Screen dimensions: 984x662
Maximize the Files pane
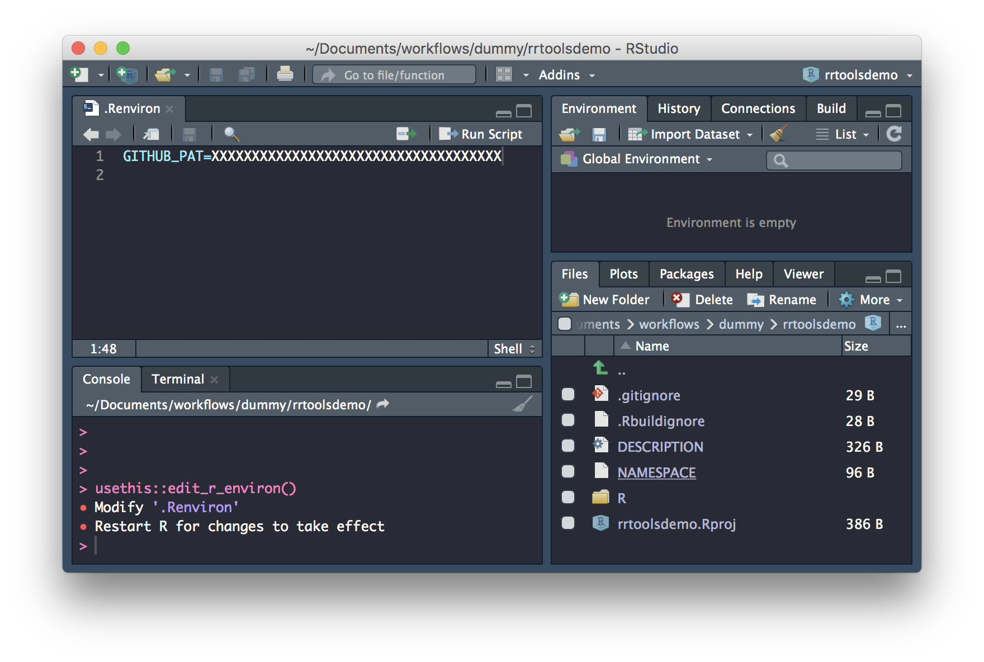tap(893, 276)
